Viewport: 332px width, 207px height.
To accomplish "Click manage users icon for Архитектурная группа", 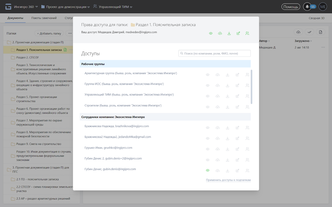I will point(247,75).
